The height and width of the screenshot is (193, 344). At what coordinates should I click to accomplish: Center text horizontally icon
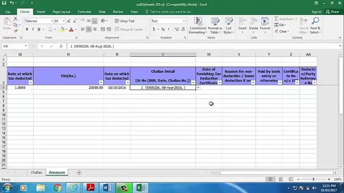89,29
